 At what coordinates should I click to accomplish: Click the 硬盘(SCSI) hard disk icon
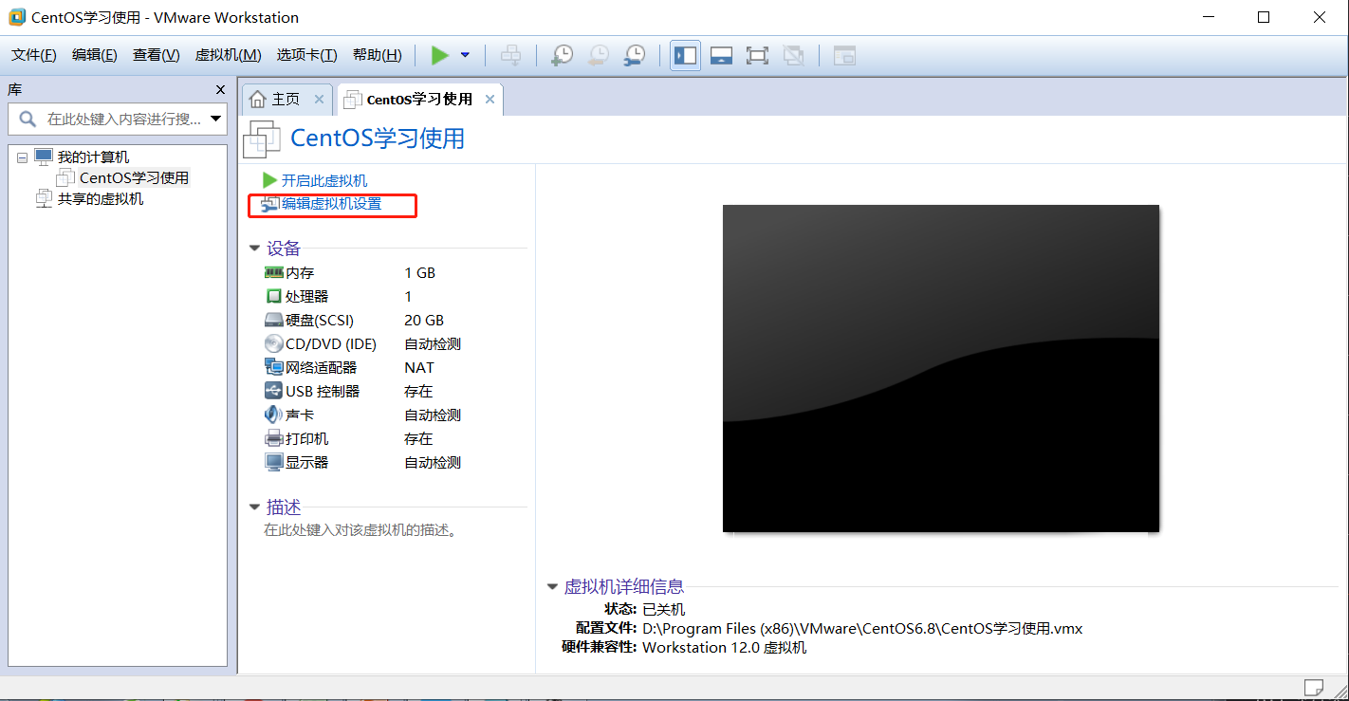tap(274, 321)
